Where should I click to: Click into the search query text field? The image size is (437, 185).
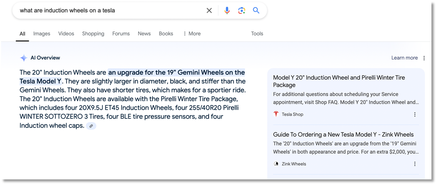(x=110, y=11)
